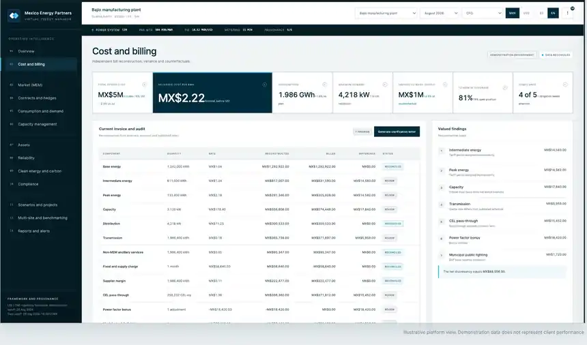Click the net discrepancy summary note

[502, 272]
